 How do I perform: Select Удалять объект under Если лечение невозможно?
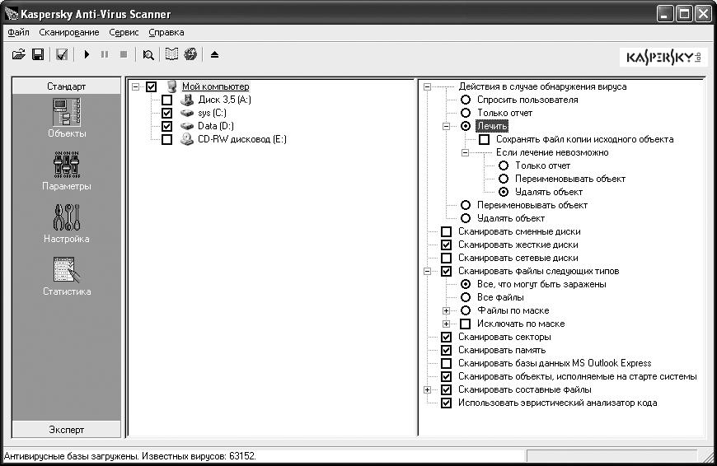504,193
